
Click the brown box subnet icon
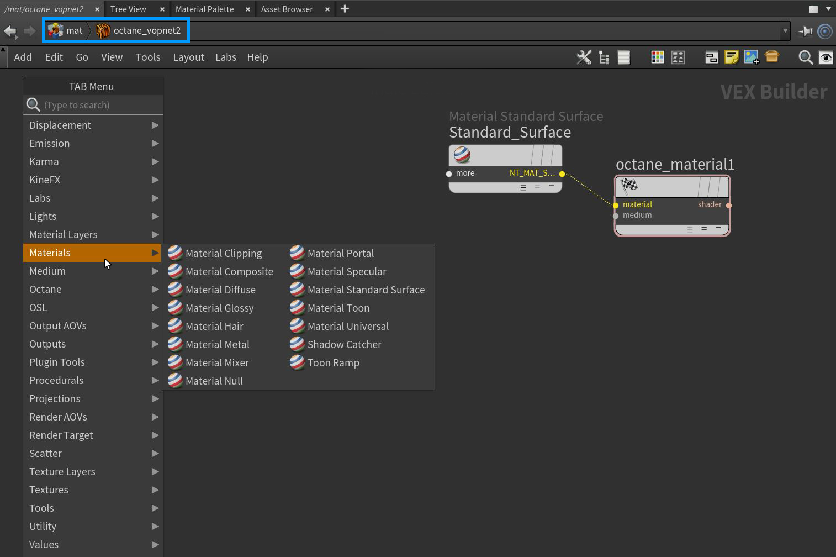click(x=772, y=57)
